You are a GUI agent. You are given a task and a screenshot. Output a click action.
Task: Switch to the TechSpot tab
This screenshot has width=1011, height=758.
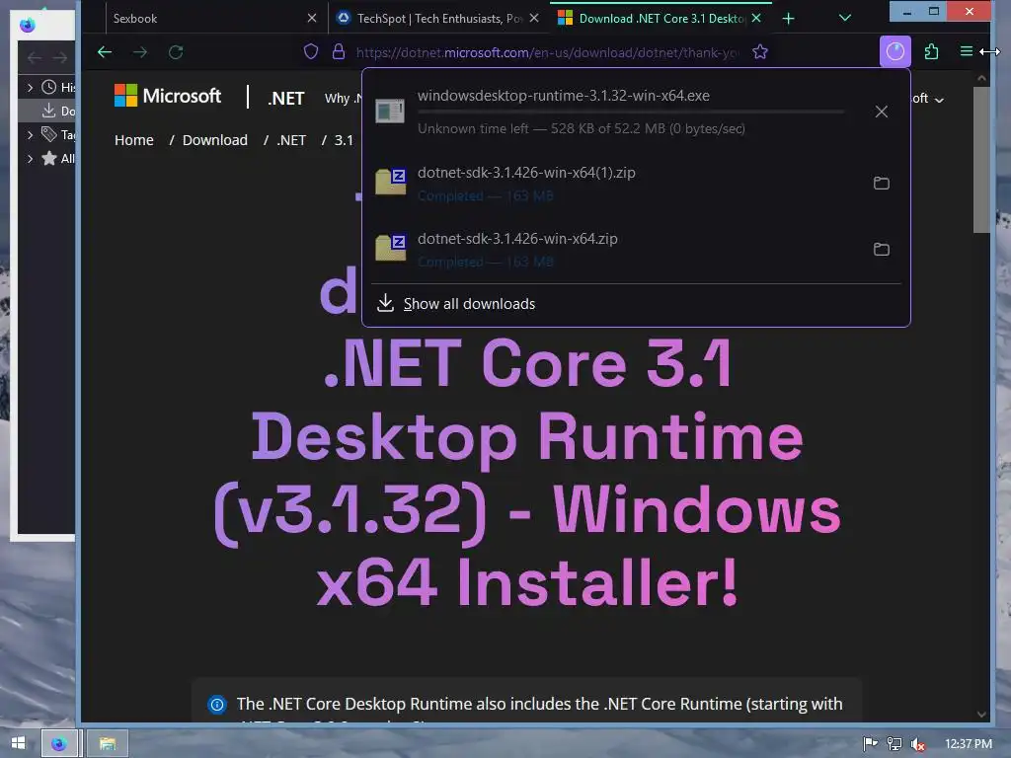point(438,18)
